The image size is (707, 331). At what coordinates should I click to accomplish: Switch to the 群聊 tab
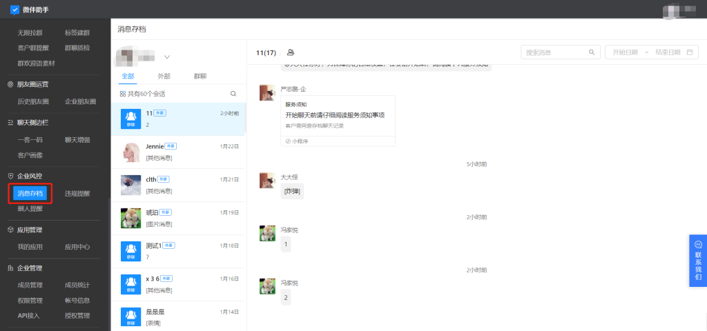coord(200,76)
